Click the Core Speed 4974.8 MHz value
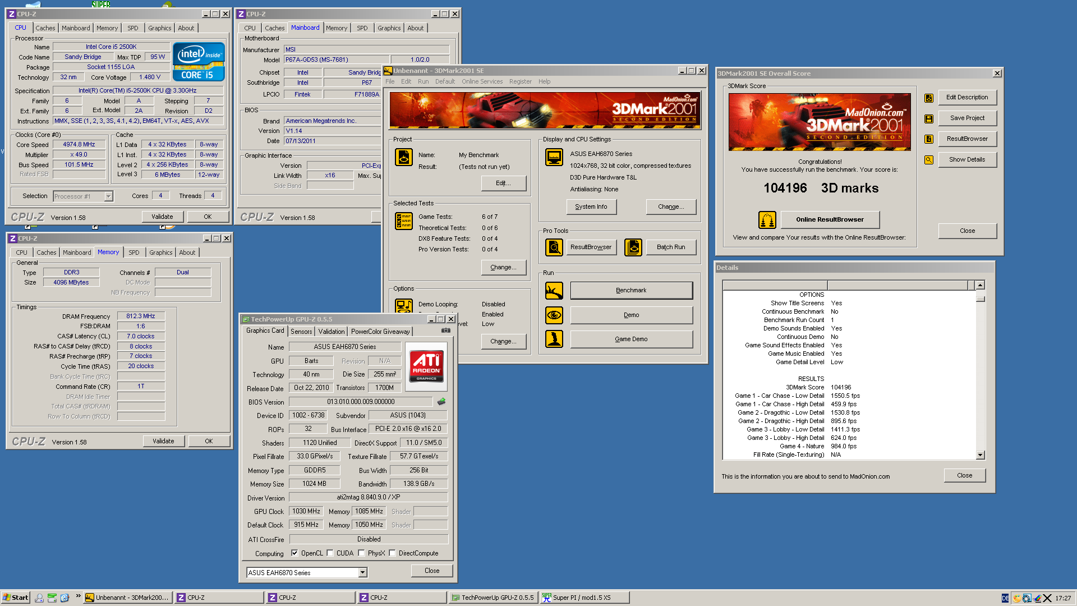This screenshot has height=606, width=1077. (79, 144)
